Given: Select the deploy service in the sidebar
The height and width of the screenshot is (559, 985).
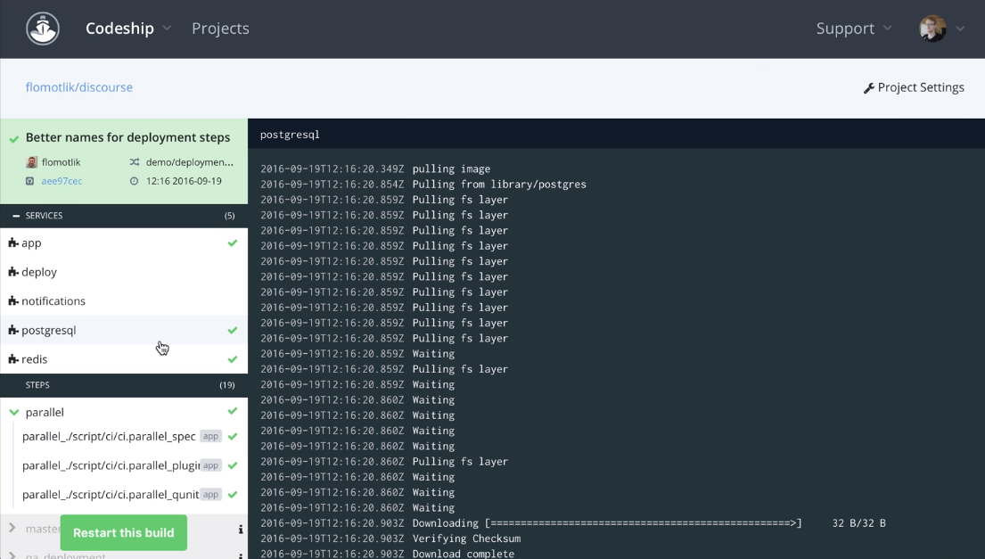Looking at the screenshot, I should click(x=39, y=271).
